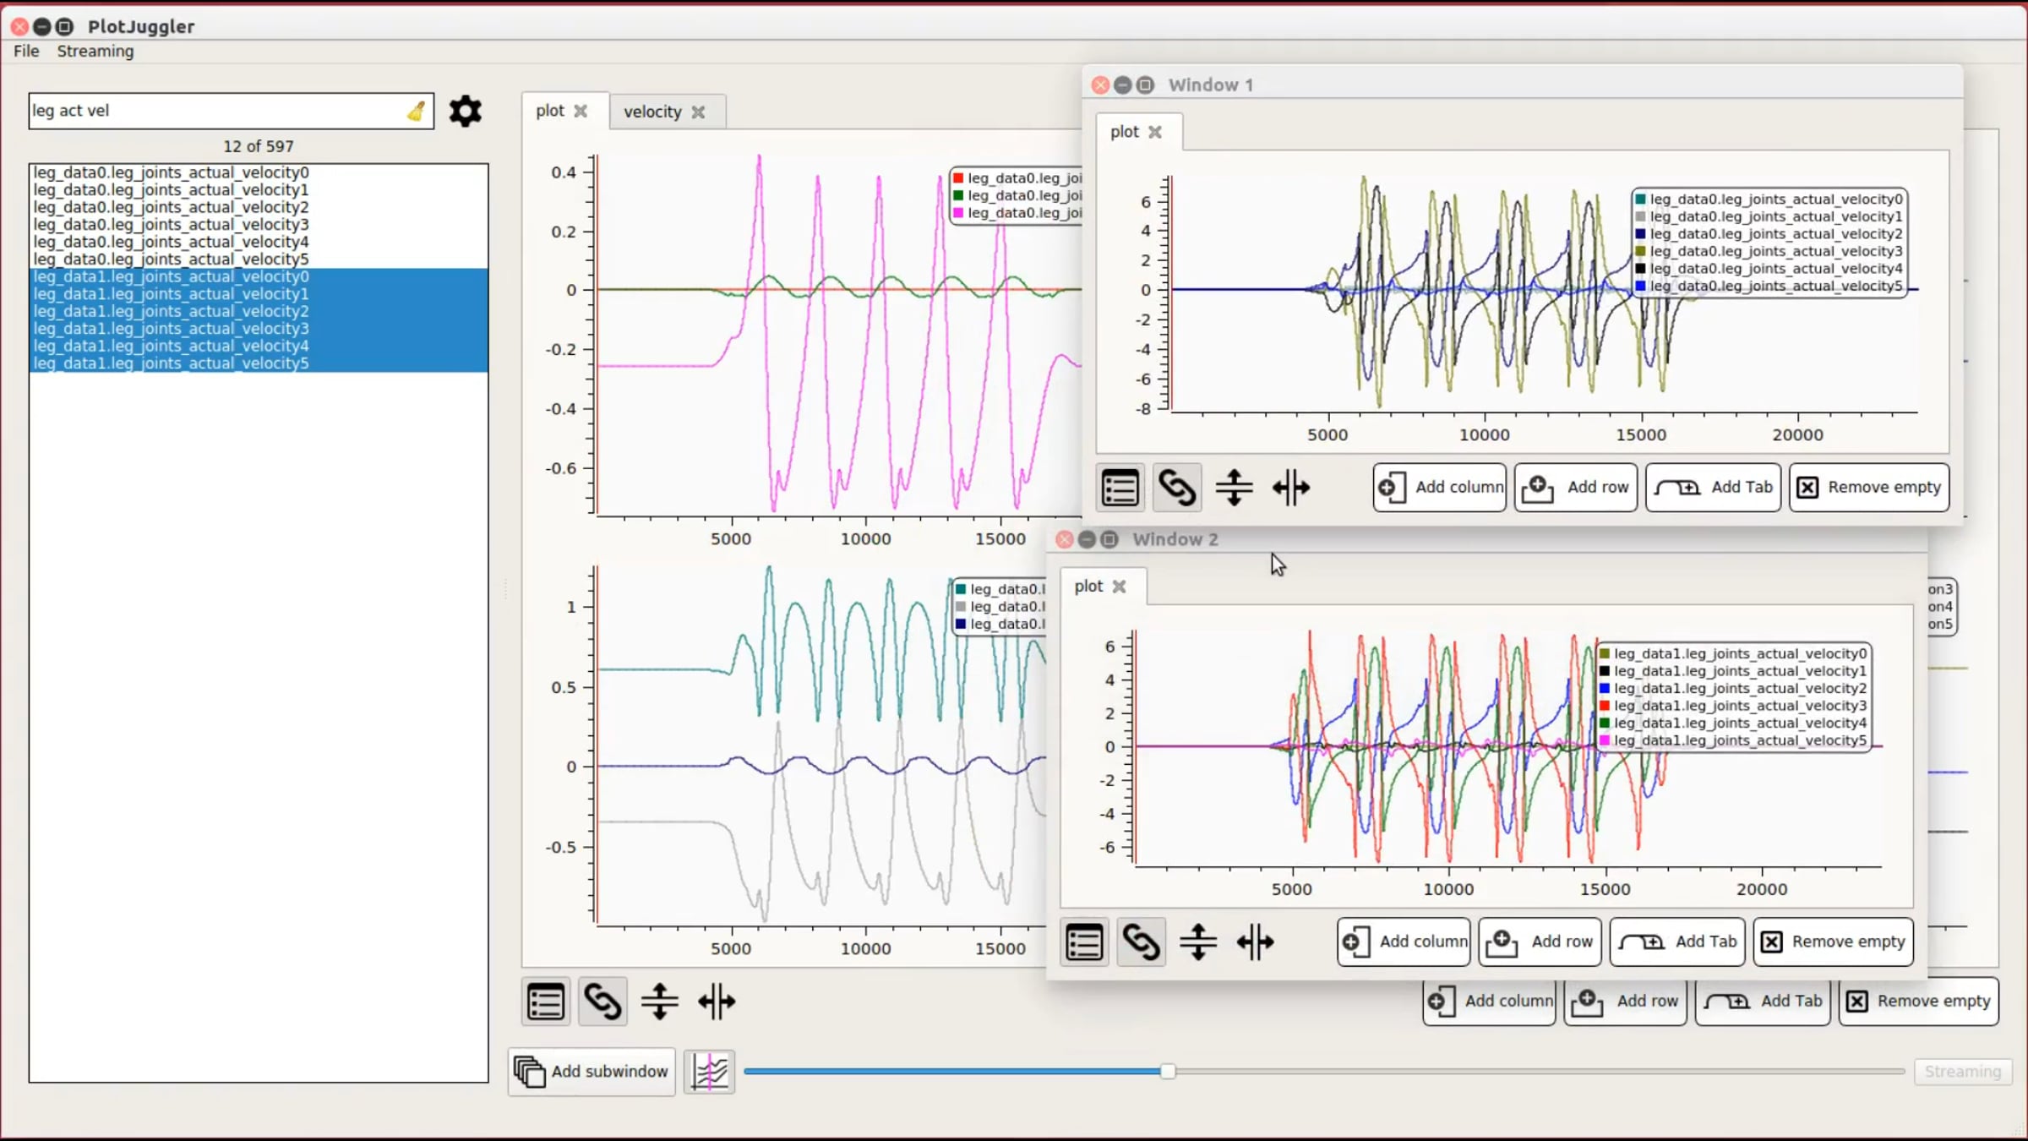Select leg_data0.leg_joints_actual_velocity3 in the list
Viewport: 2028px width, 1141px height.
pos(172,225)
